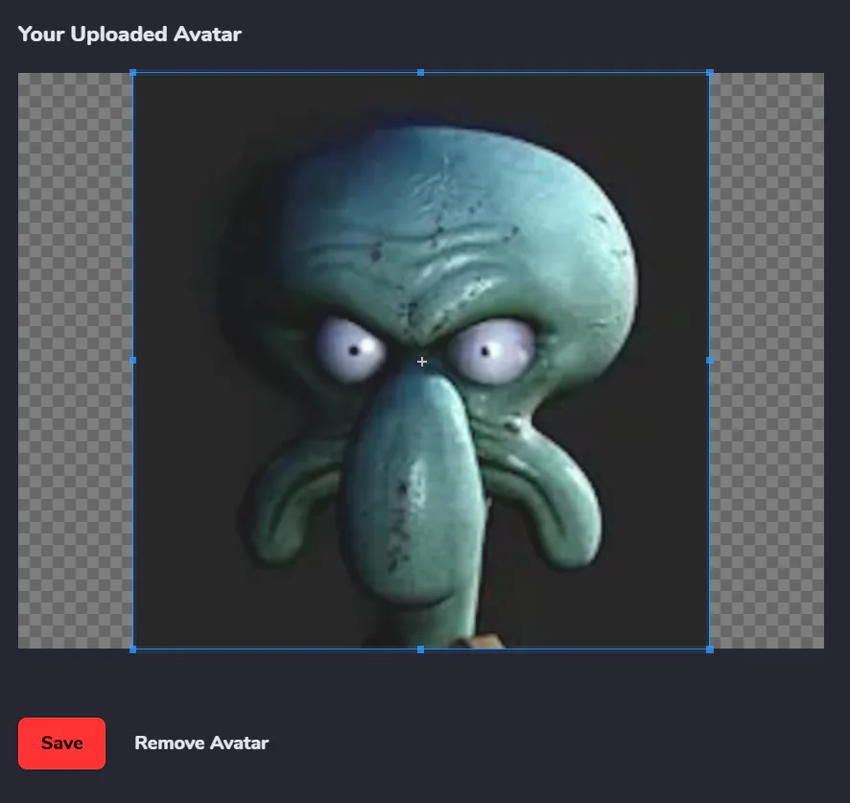Click the bottom-left crop corner handle
This screenshot has height=803, width=850.
tap(132, 649)
